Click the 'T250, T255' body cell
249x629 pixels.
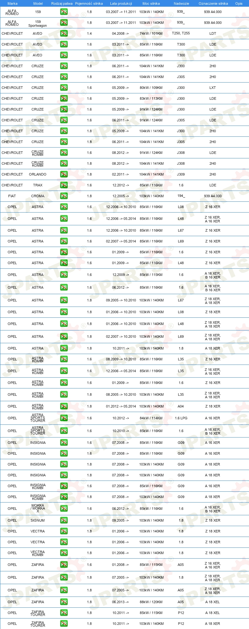coord(181,33)
